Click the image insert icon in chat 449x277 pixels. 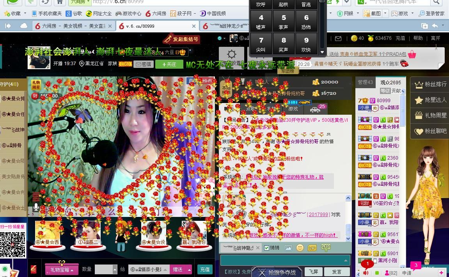[x=288, y=248]
